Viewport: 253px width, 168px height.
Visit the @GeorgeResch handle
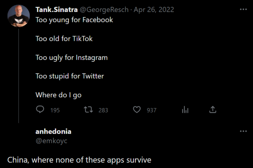click(104, 10)
